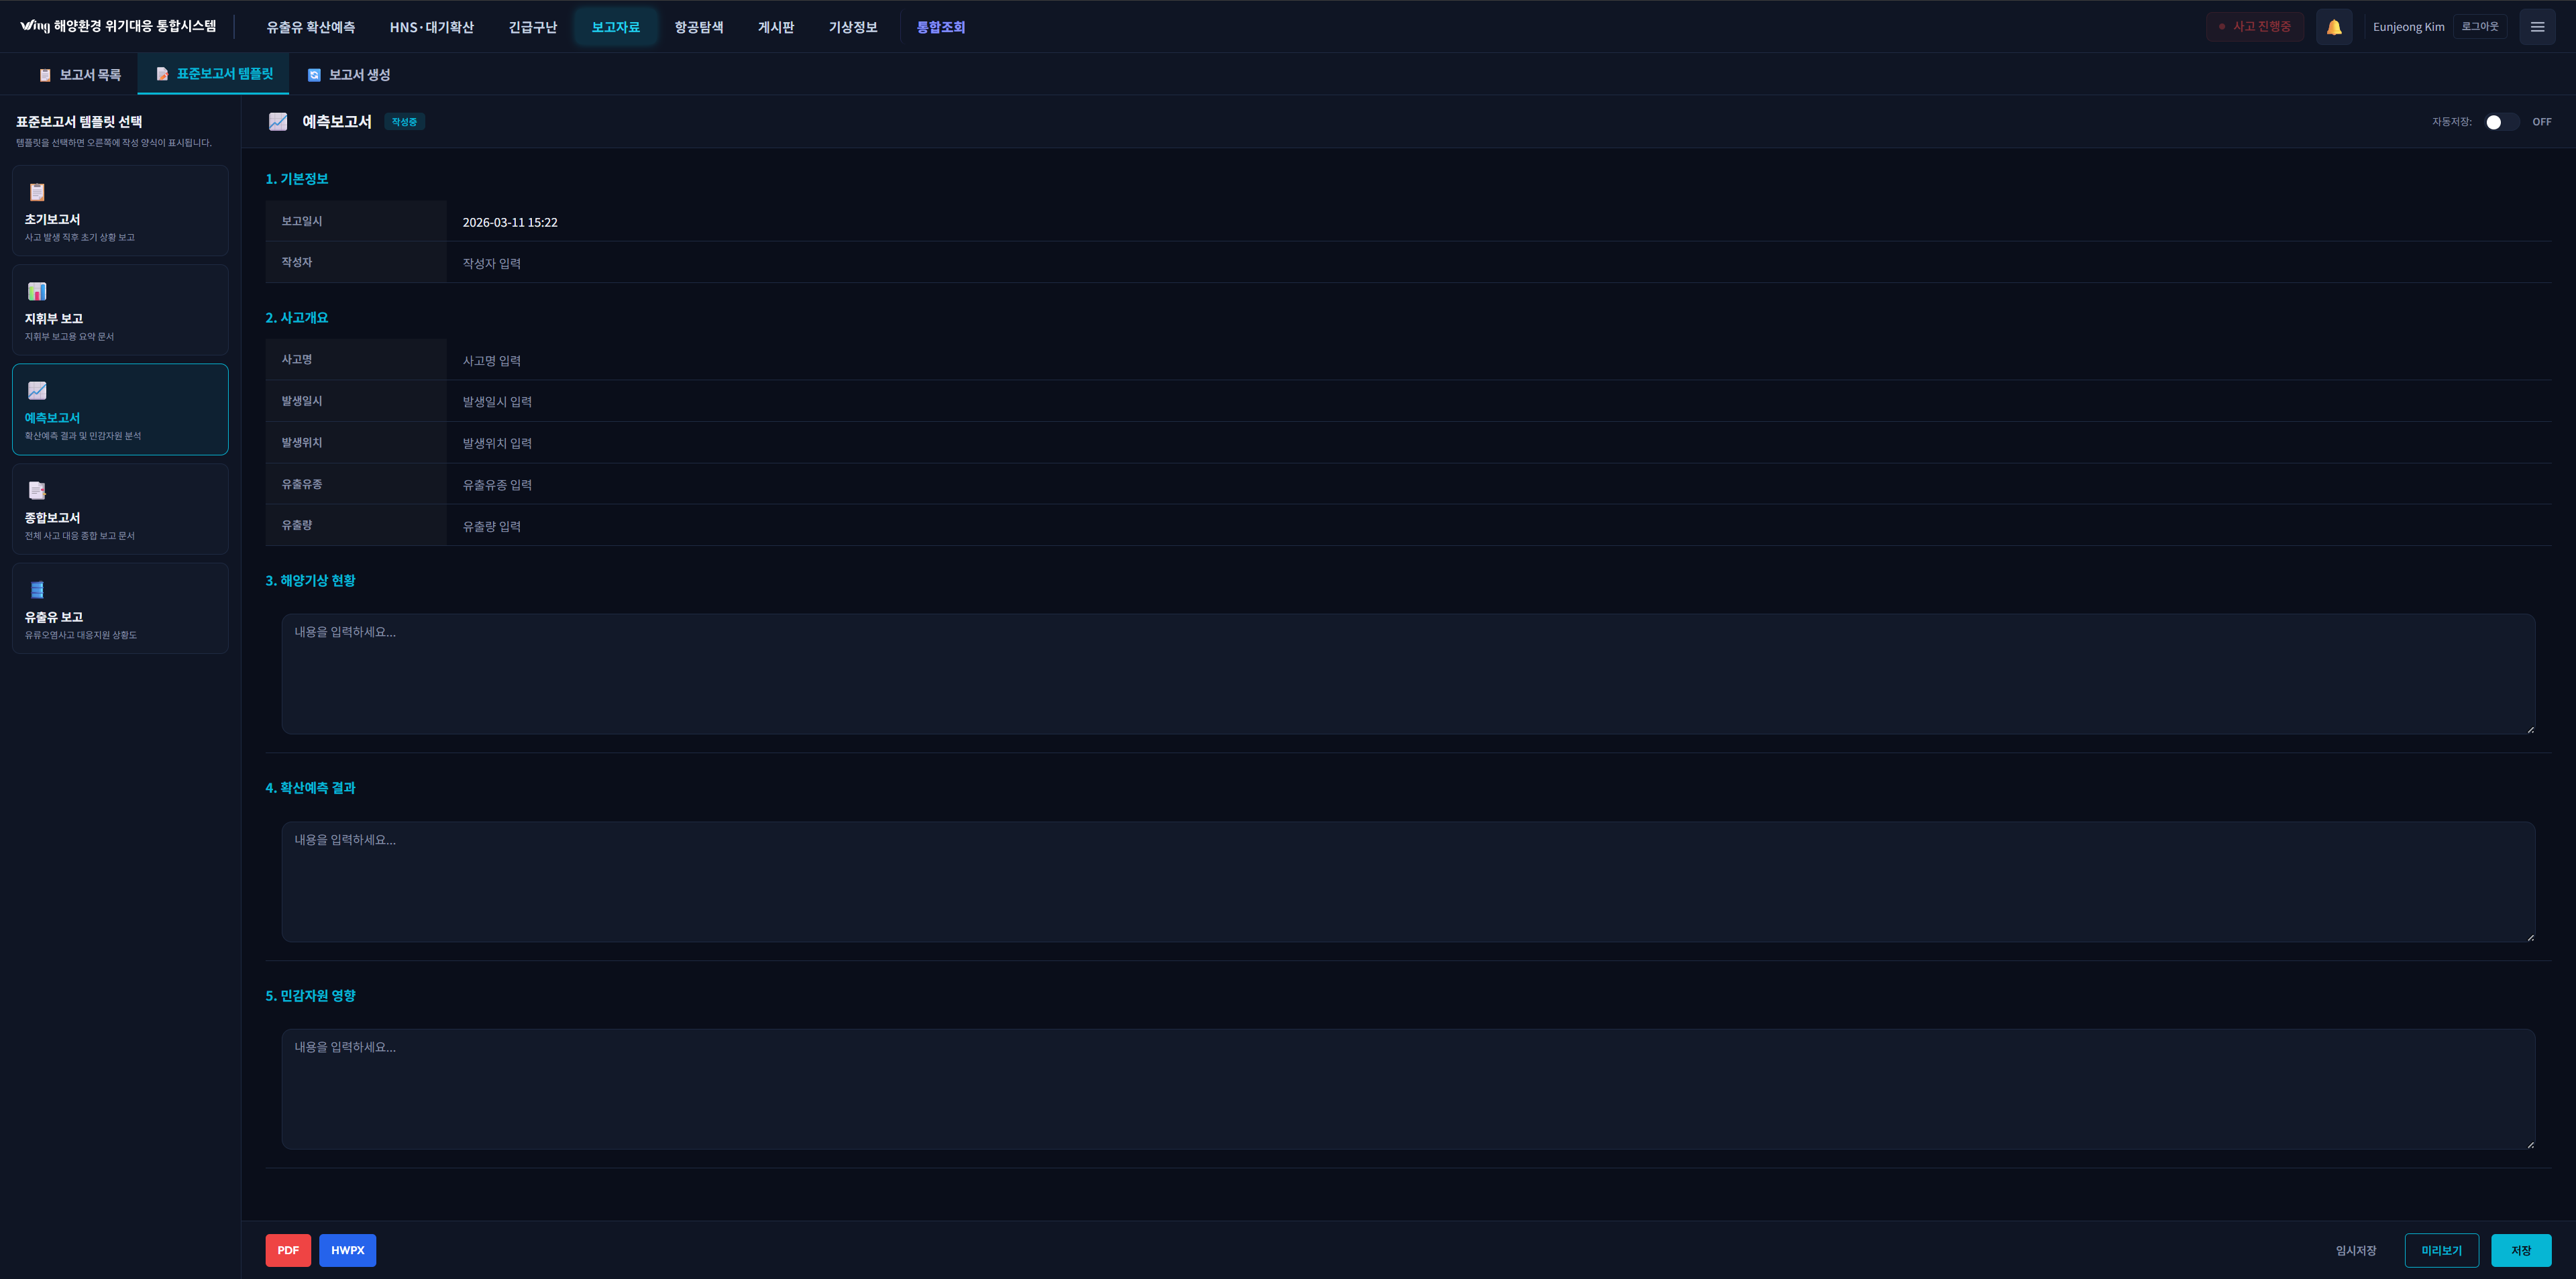Click the 임시저장 temporary save link
This screenshot has height=1279, width=2576.
(x=2355, y=1250)
